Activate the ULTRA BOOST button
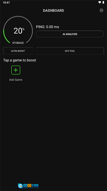This screenshot has height=191, width=107. click(18, 51)
